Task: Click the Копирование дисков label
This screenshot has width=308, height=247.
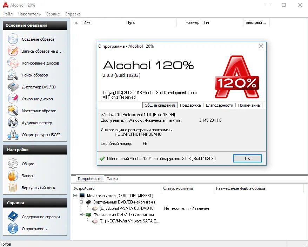Action: pyautogui.click(x=40, y=63)
